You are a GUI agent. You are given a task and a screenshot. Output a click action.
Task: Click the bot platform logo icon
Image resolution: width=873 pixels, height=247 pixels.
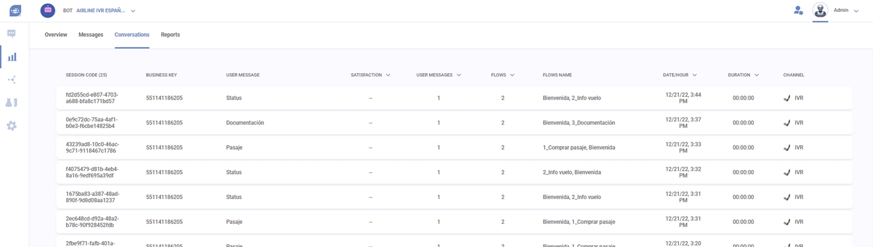[15, 10]
